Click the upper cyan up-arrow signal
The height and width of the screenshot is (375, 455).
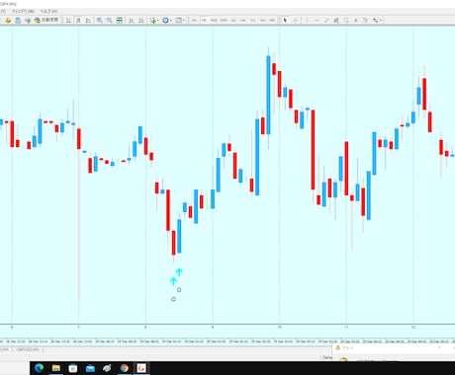(179, 272)
